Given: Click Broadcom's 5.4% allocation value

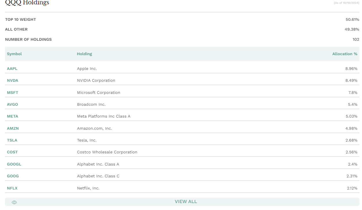Looking at the screenshot, I should point(353,105).
